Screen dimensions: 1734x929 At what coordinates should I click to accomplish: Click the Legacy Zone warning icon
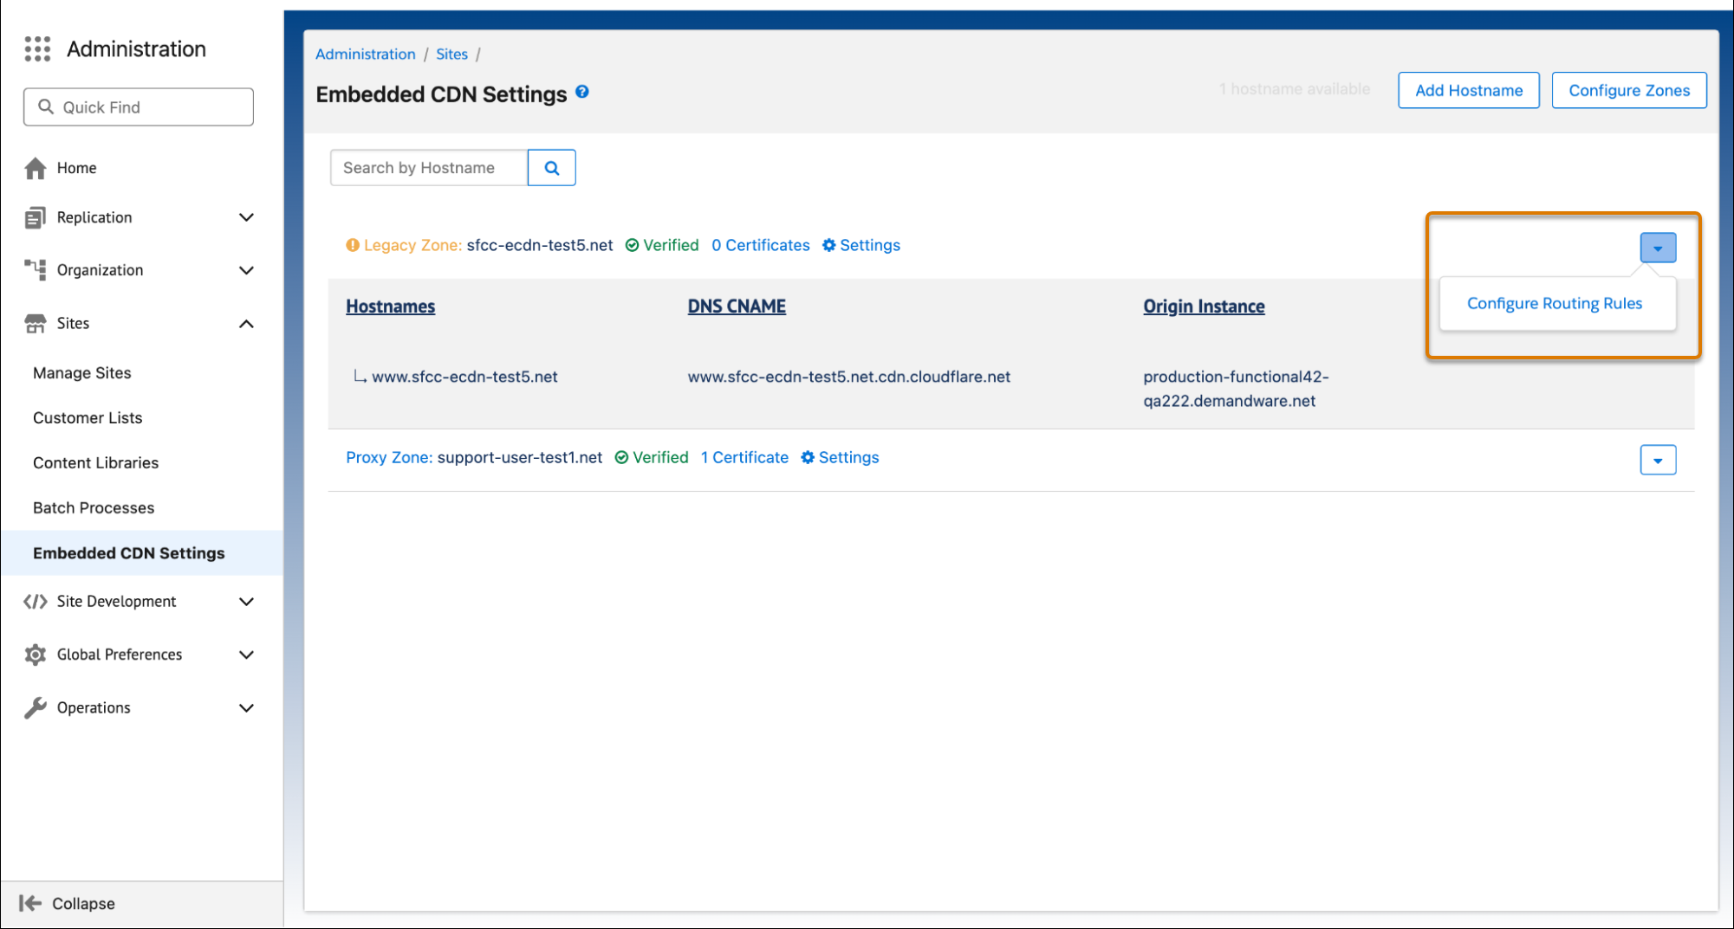tap(353, 245)
